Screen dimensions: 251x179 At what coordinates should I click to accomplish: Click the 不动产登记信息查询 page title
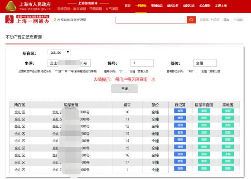click(x=24, y=37)
